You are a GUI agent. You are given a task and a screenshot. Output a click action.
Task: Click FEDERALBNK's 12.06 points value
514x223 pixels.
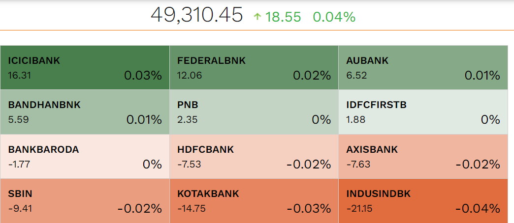pyautogui.click(x=190, y=76)
